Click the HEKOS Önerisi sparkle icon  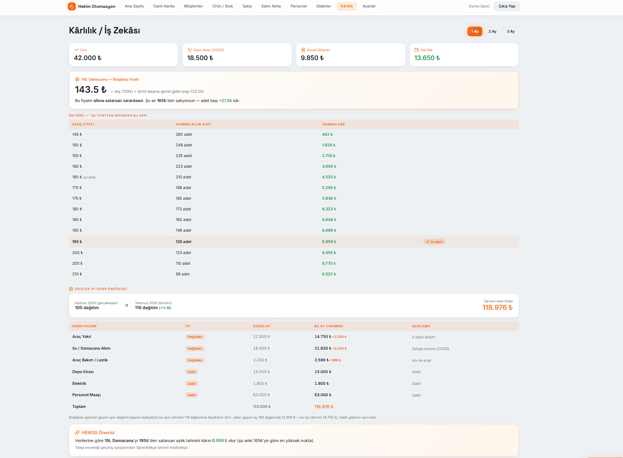coord(77,432)
